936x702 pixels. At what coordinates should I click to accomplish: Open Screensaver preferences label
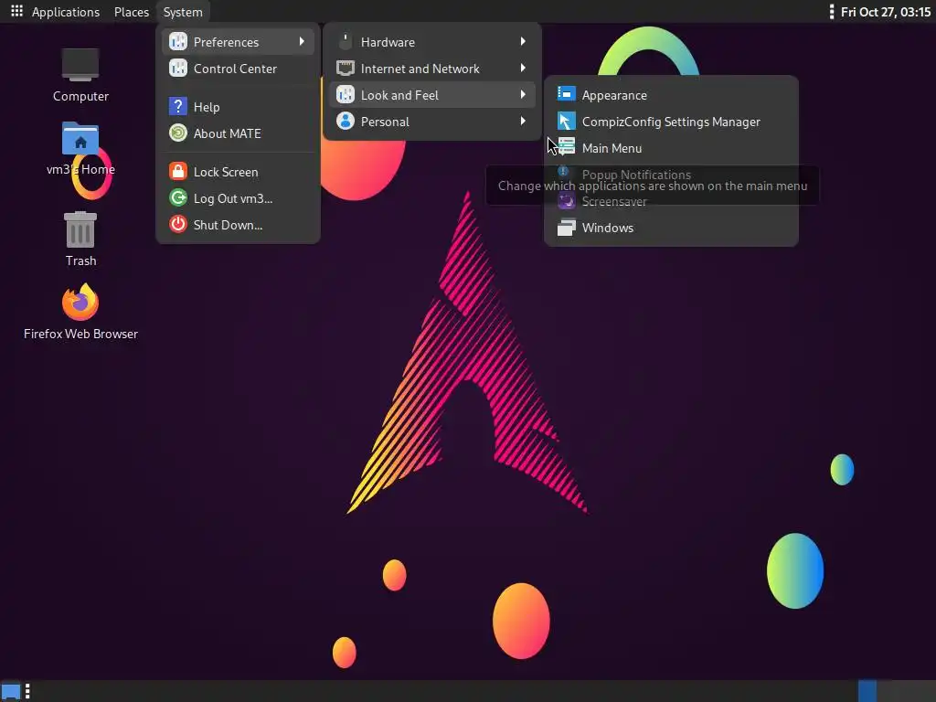coord(614,202)
